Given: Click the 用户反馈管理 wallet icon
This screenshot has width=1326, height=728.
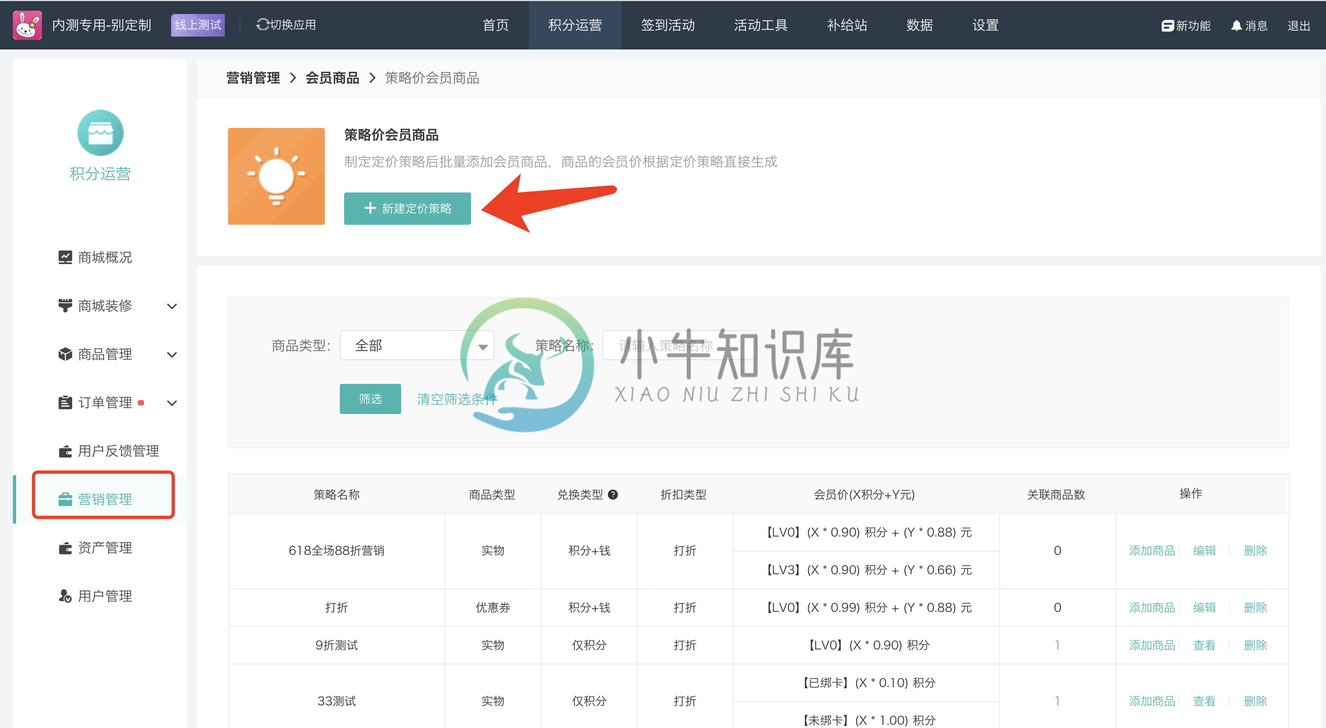Looking at the screenshot, I should [65, 451].
